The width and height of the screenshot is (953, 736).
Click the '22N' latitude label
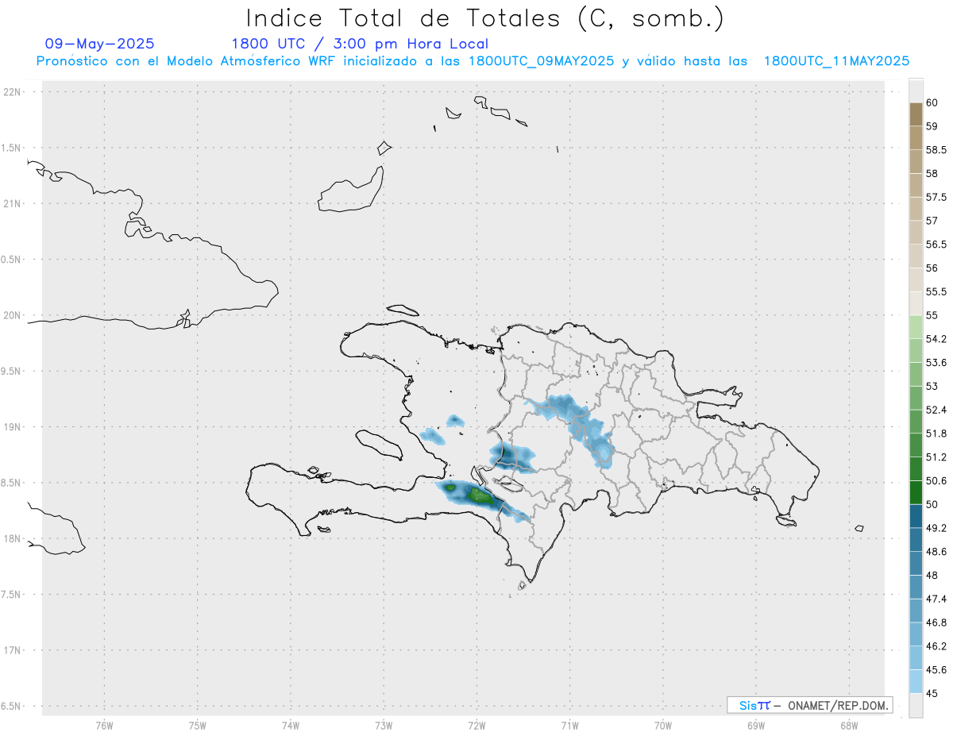13,92
